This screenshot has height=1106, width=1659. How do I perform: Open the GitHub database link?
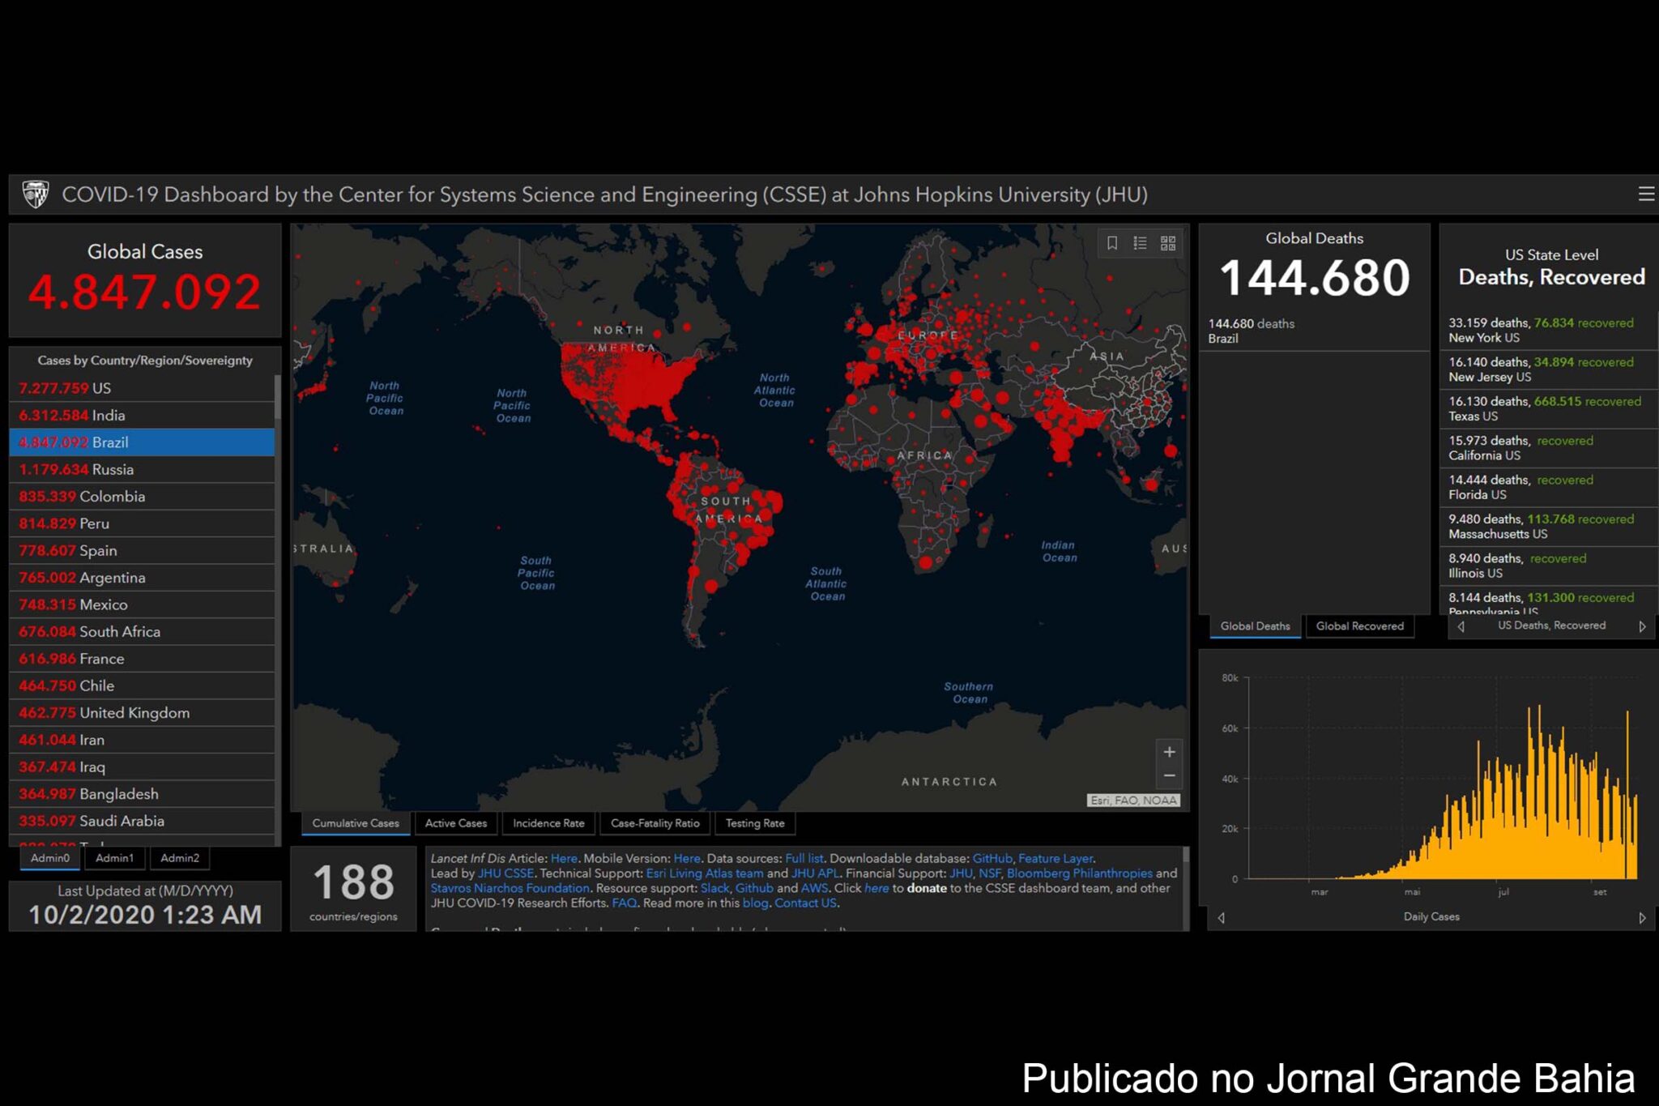click(992, 858)
